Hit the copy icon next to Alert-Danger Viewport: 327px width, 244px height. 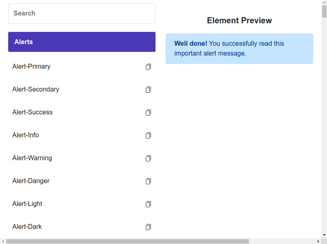(x=148, y=181)
